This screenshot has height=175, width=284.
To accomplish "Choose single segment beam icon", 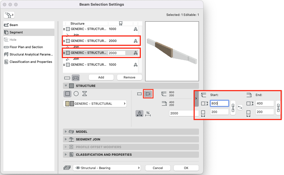I will pyautogui.click(x=67, y=78).
